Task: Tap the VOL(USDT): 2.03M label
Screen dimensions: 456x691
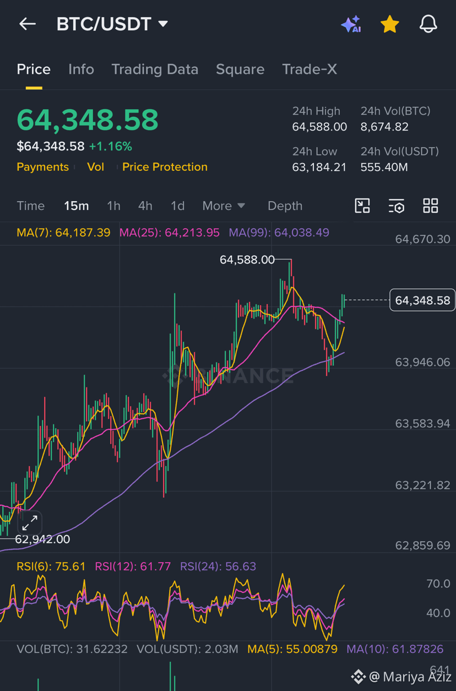Action: click(x=187, y=649)
